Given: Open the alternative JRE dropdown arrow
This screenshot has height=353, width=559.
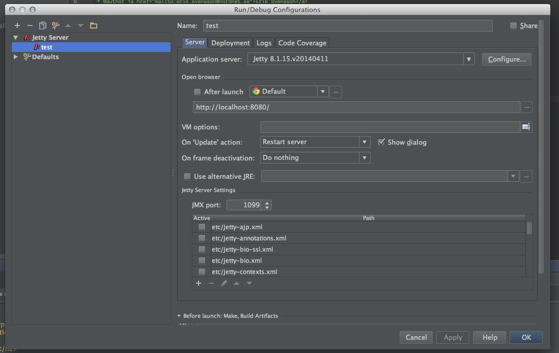Looking at the screenshot, I should pyautogui.click(x=513, y=176).
